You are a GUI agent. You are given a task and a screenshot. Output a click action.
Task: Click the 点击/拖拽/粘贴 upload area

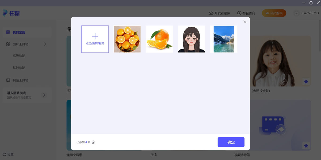coord(95,39)
